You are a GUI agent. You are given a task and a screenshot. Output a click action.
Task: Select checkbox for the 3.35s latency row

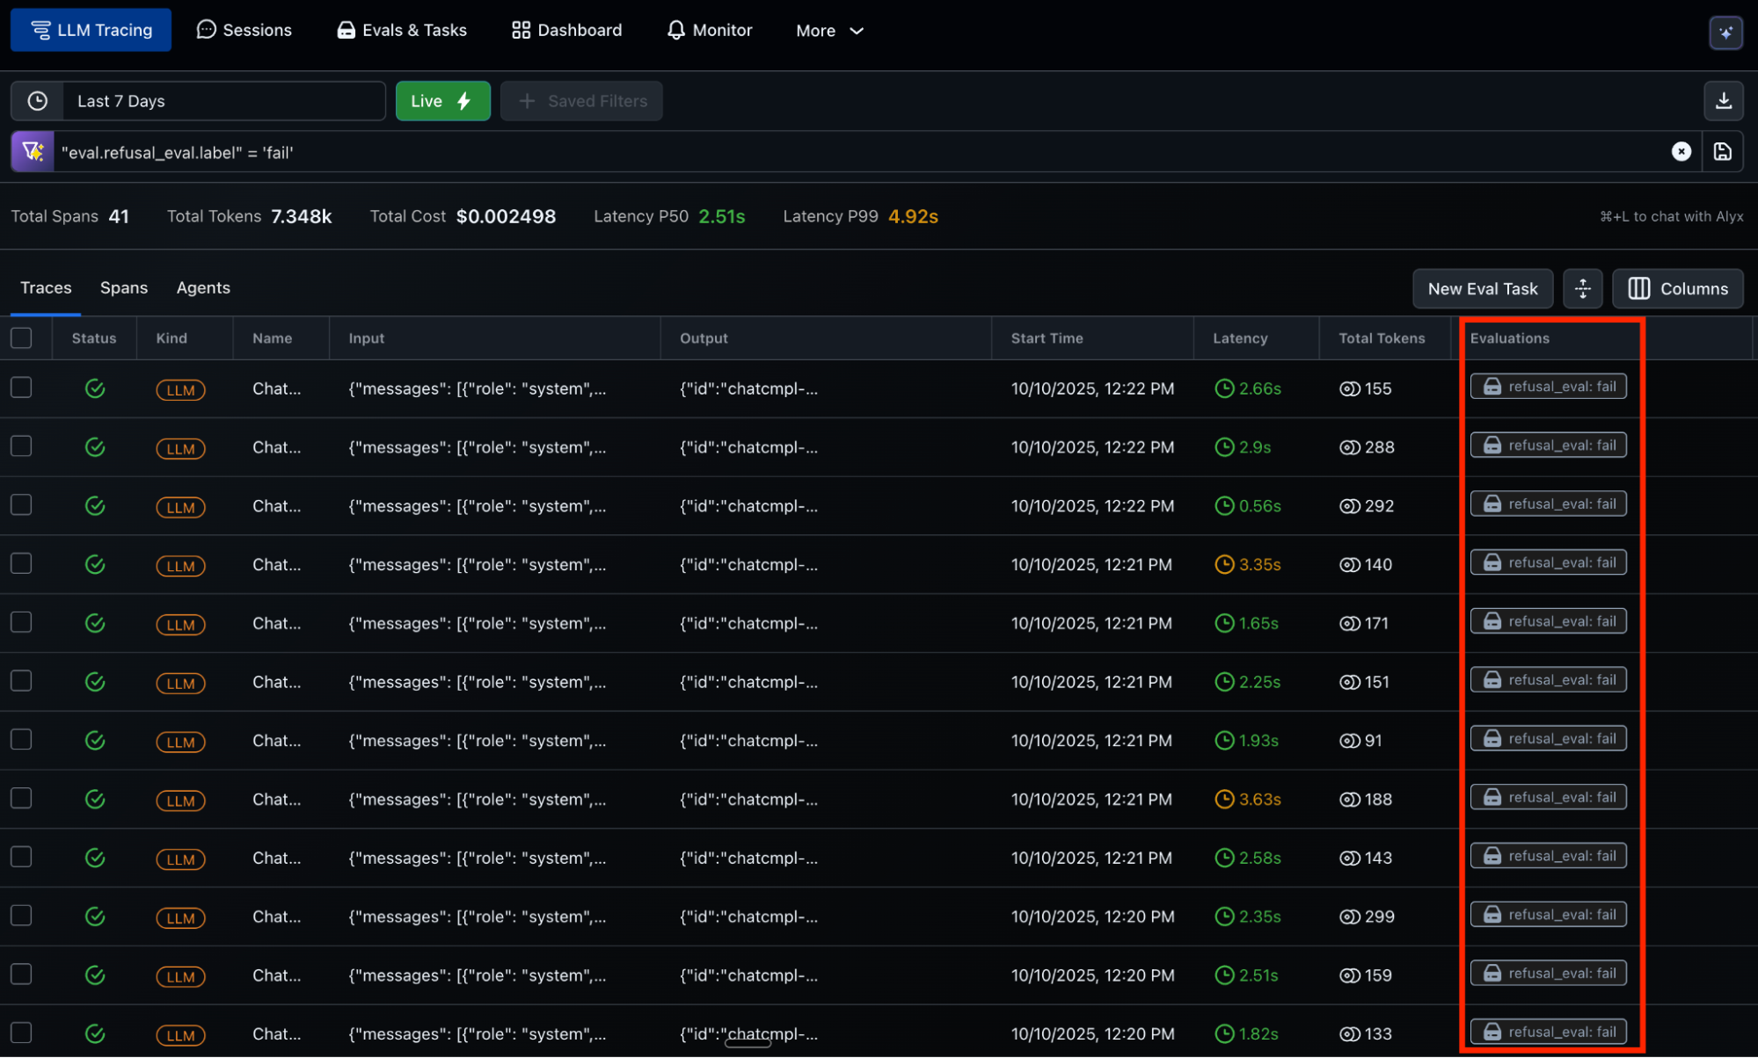(21, 563)
